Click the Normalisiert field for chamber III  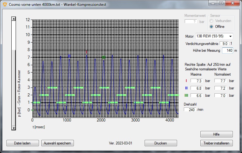click(x=221, y=95)
